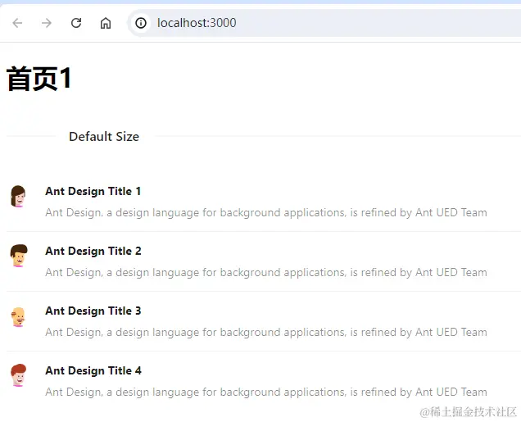Click avatar of Ant Design Title 4
The image size is (521, 422).
18,375
